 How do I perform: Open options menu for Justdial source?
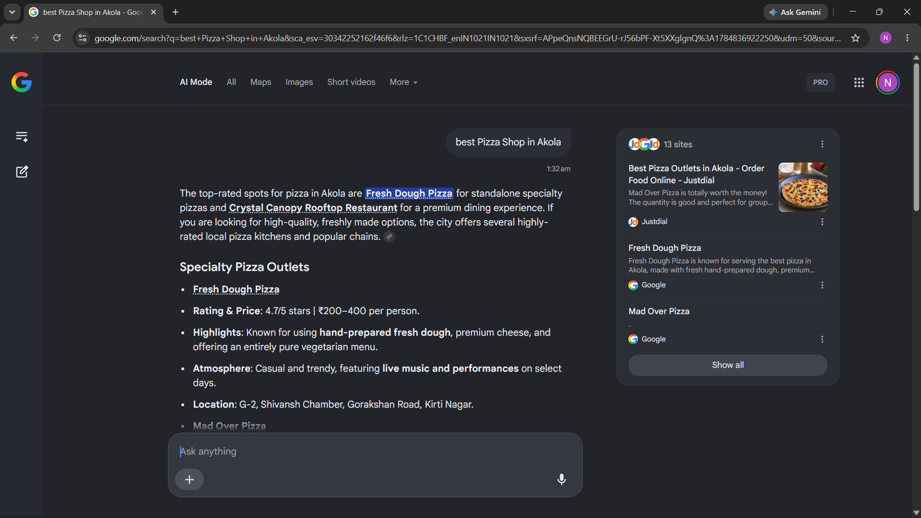[x=822, y=222]
